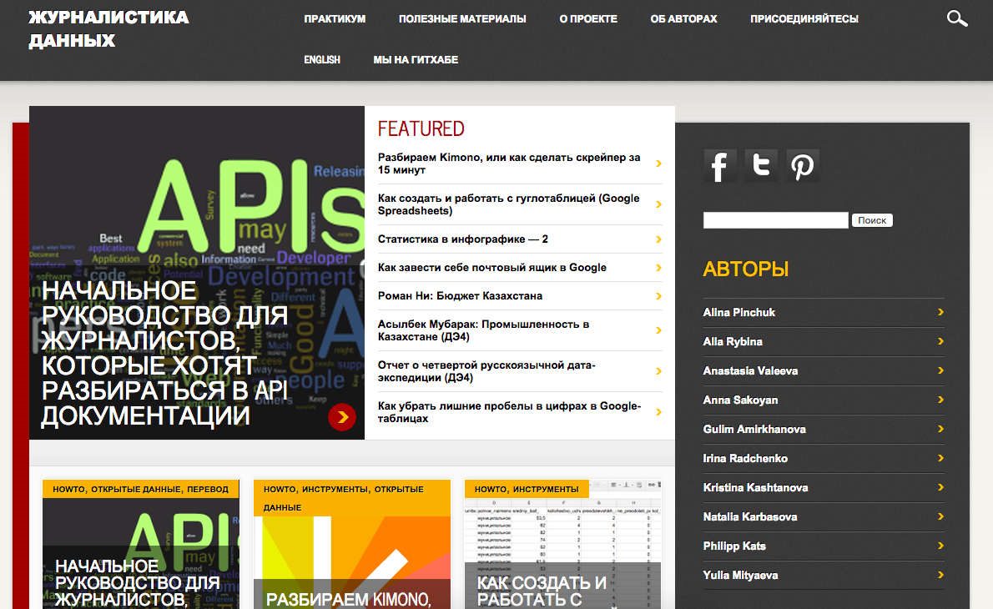The height and width of the screenshot is (609, 993).
Task: Open the Pinterest social icon
Action: [803, 166]
